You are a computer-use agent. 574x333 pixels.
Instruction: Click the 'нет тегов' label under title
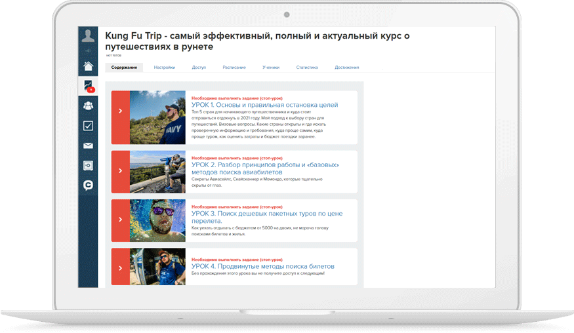pyautogui.click(x=113, y=55)
